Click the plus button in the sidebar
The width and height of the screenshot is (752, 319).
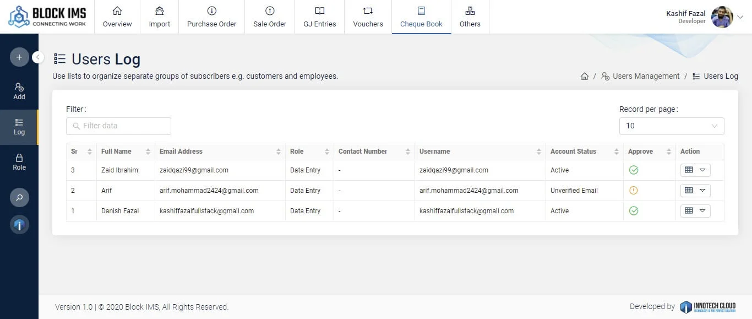click(19, 57)
